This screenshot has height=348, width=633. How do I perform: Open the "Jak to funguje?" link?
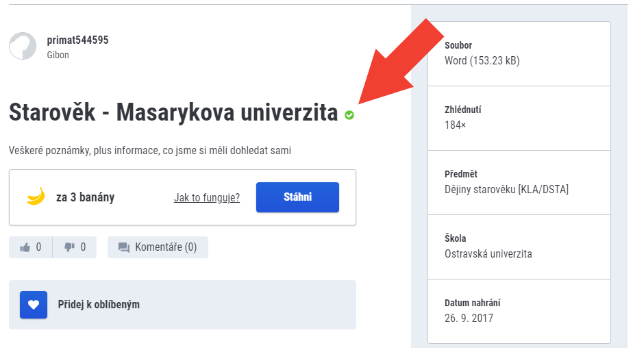point(207,198)
